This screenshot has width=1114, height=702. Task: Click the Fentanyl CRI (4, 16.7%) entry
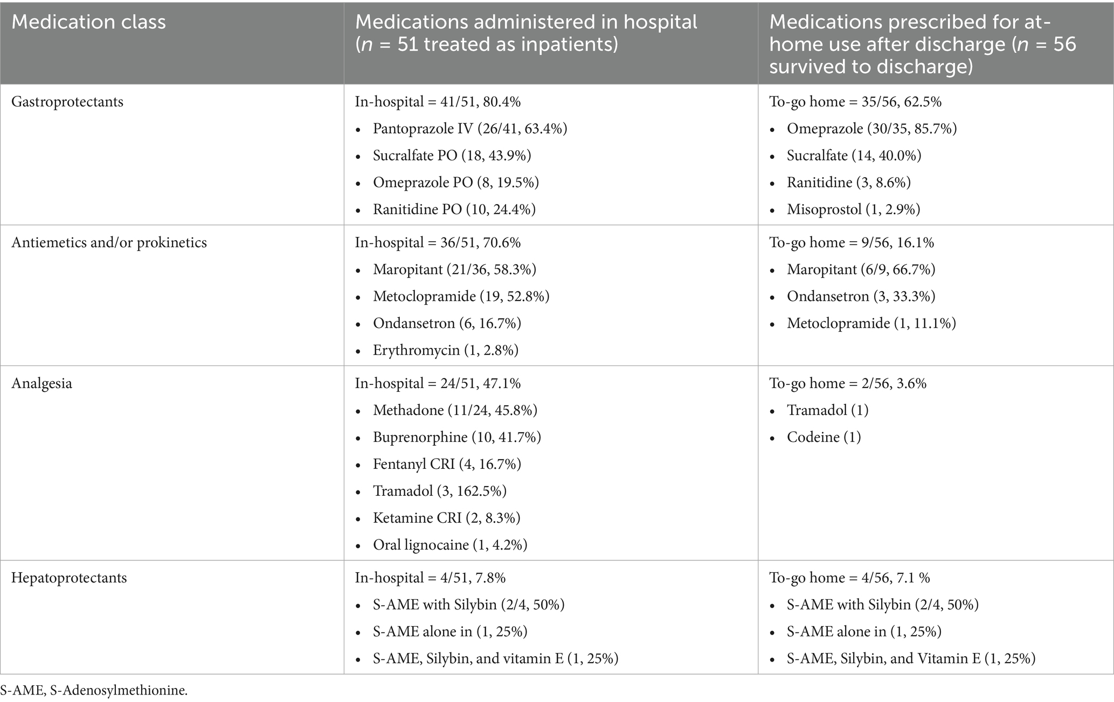[x=447, y=465]
